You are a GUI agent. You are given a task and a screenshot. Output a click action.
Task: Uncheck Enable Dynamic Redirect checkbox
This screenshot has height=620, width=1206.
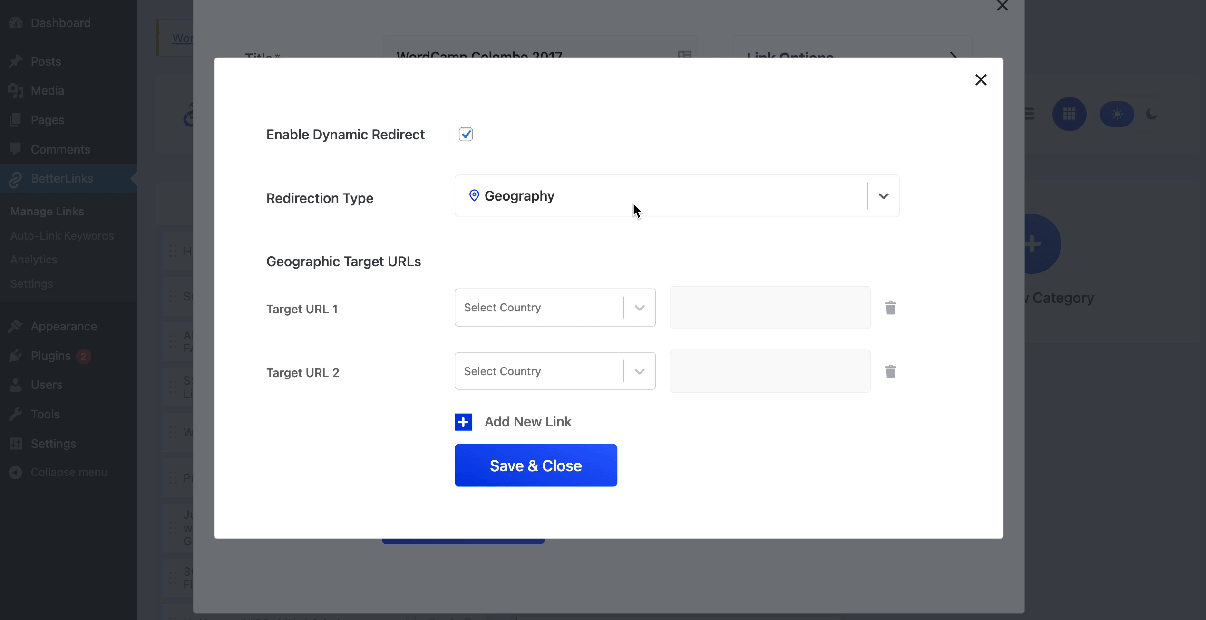coord(466,135)
